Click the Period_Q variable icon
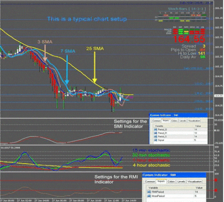This screenshot has height=202, width=224. pyautogui.click(x=155, y=130)
